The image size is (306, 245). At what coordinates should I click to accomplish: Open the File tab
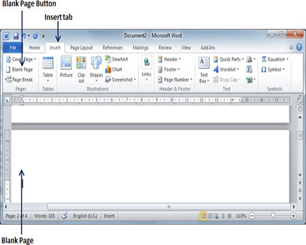(x=13, y=48)
